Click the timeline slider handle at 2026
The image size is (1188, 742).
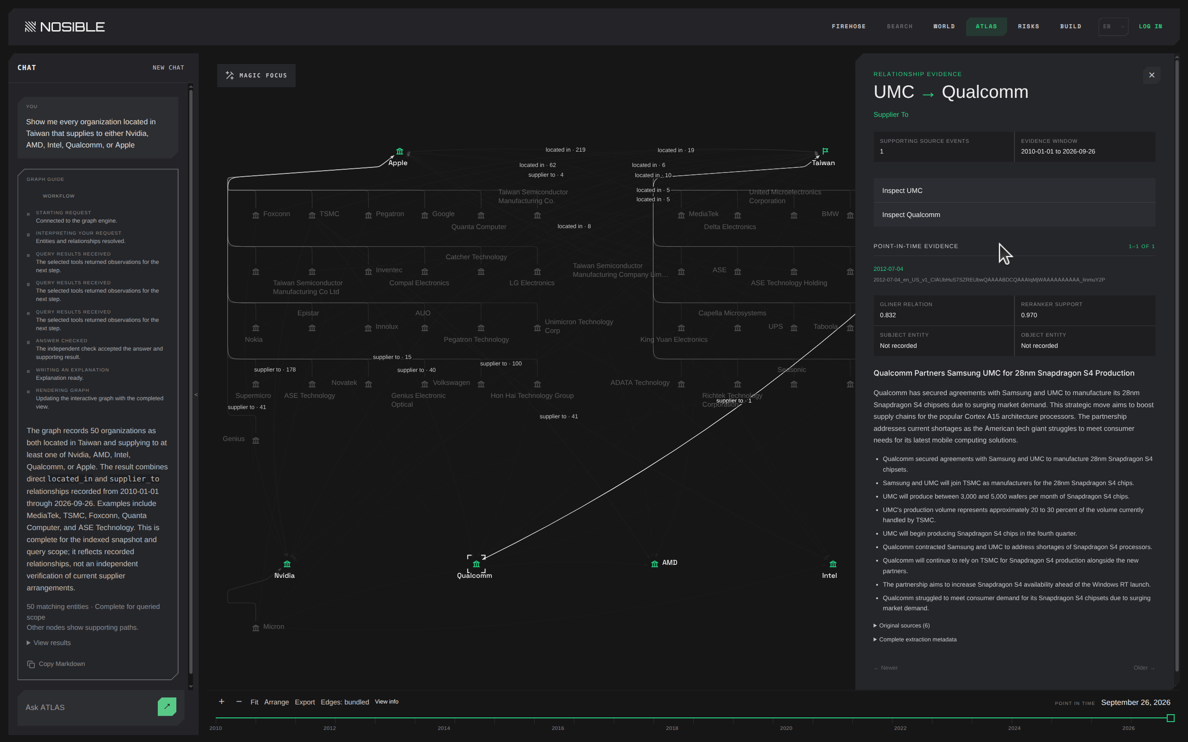click(x=1170, y=718)
